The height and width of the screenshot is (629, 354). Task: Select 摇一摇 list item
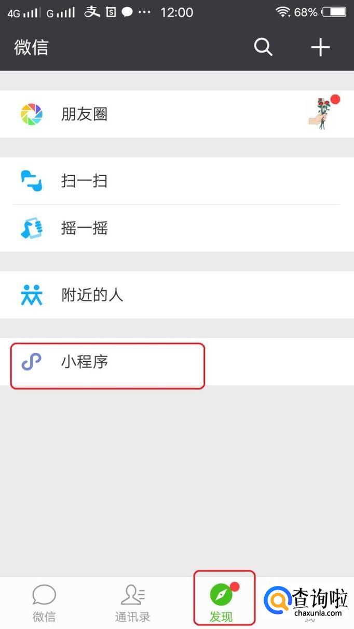tap(177, 228)
